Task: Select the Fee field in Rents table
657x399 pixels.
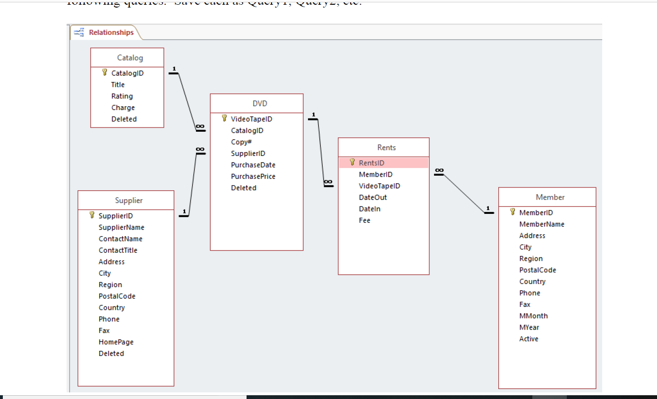Action: click(364, 220)
